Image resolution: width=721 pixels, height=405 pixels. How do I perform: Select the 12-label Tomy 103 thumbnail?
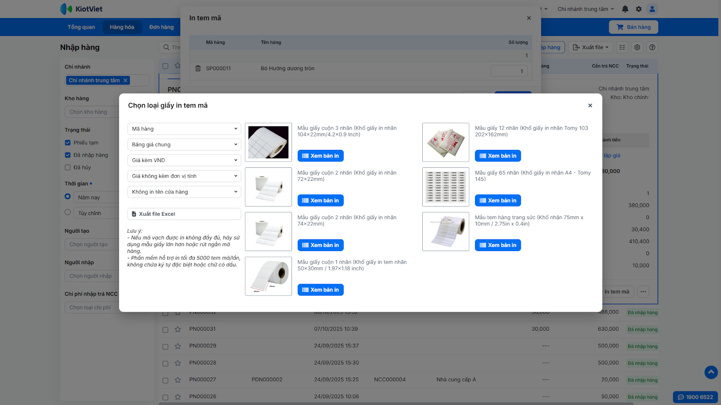coord(446,142)
